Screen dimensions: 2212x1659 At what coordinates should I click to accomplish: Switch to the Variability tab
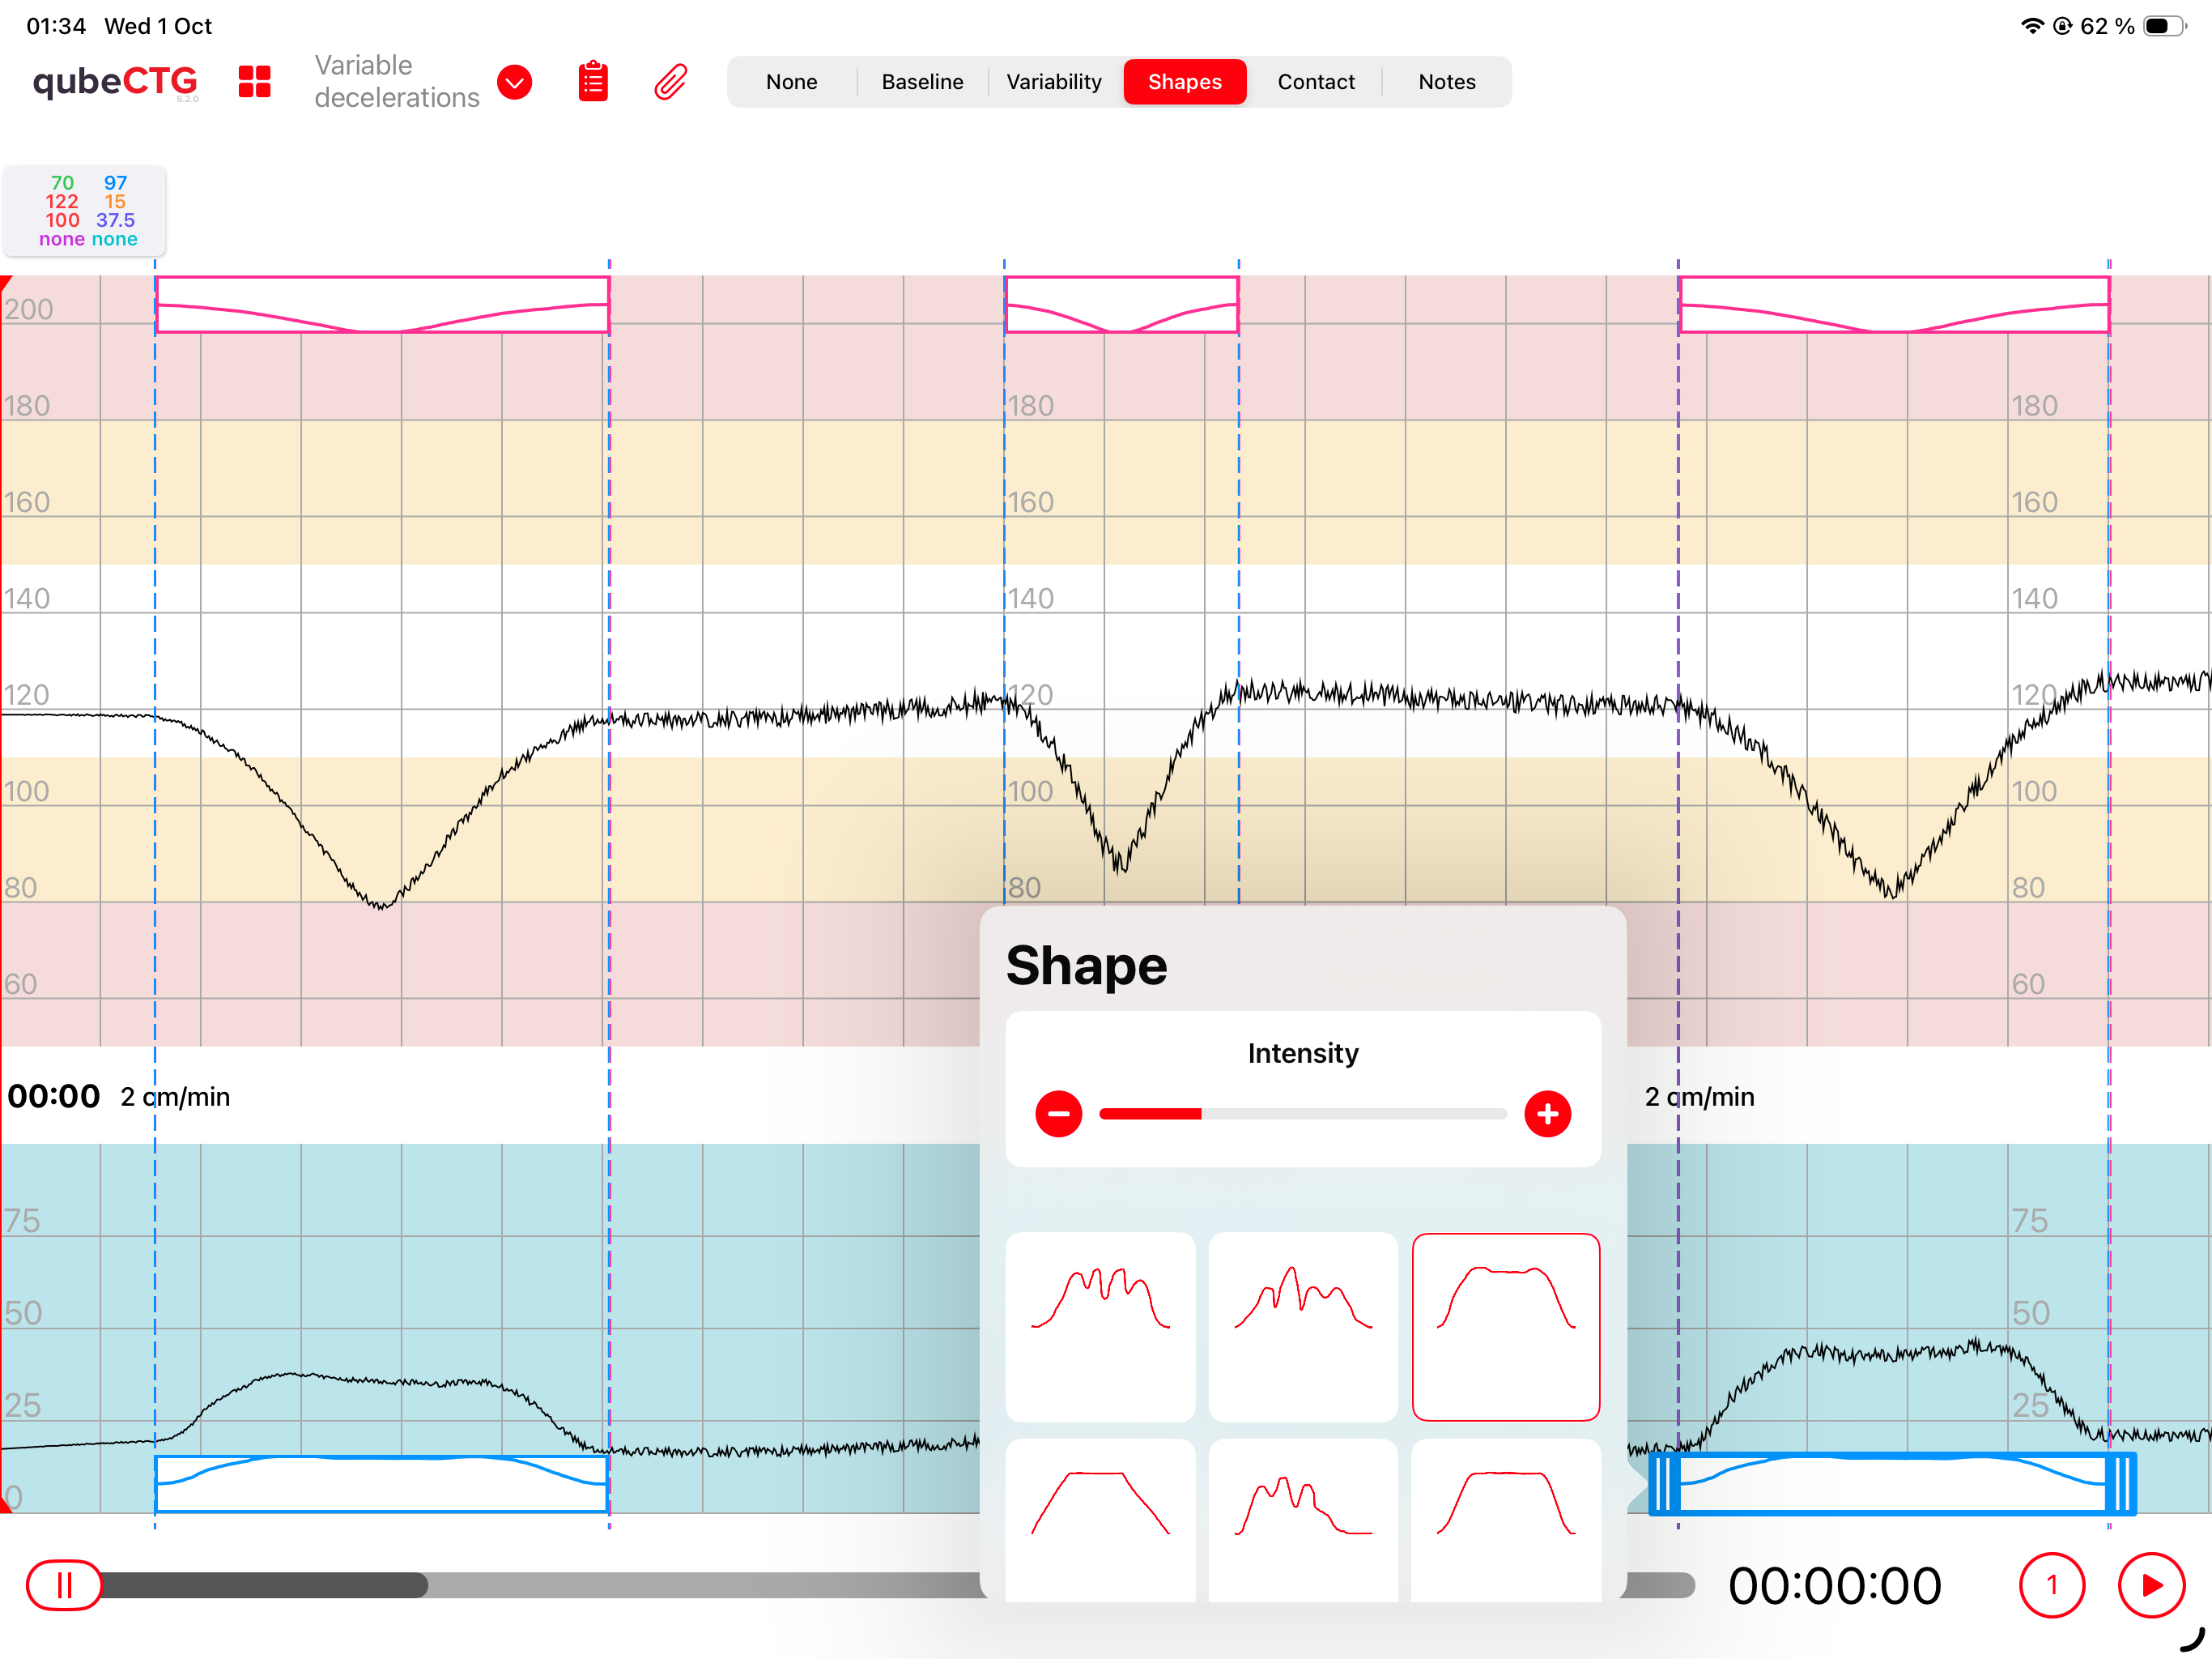coord(1054,82)
